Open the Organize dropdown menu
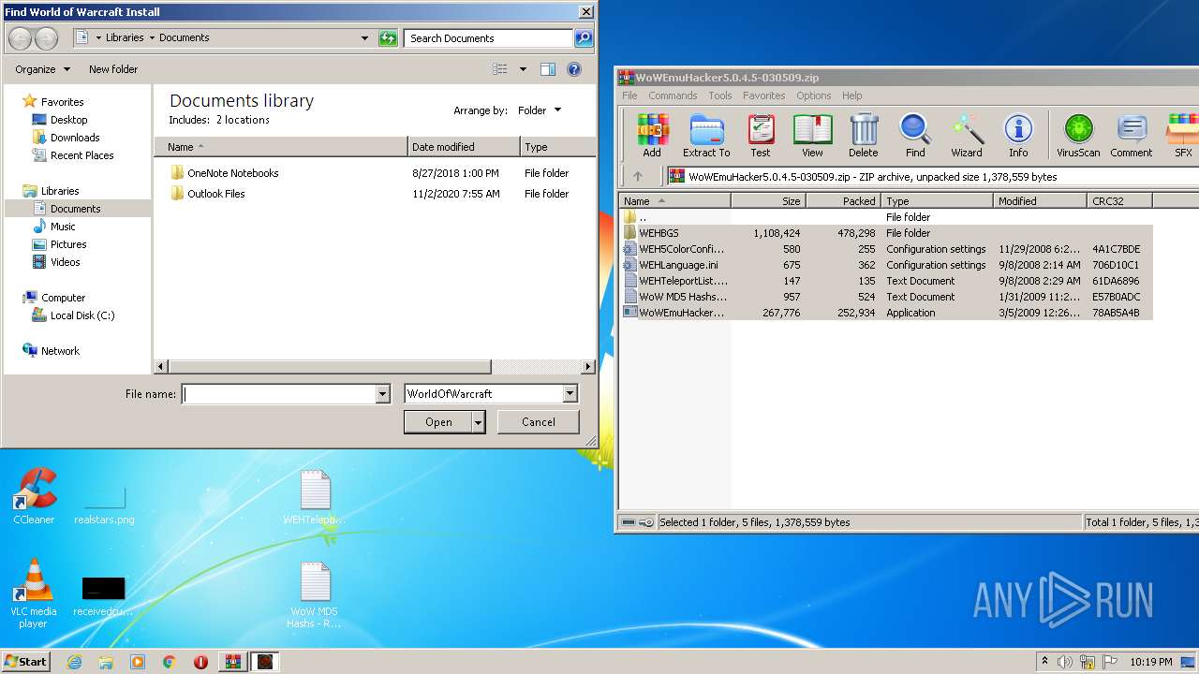 click(x=42, y=69)
